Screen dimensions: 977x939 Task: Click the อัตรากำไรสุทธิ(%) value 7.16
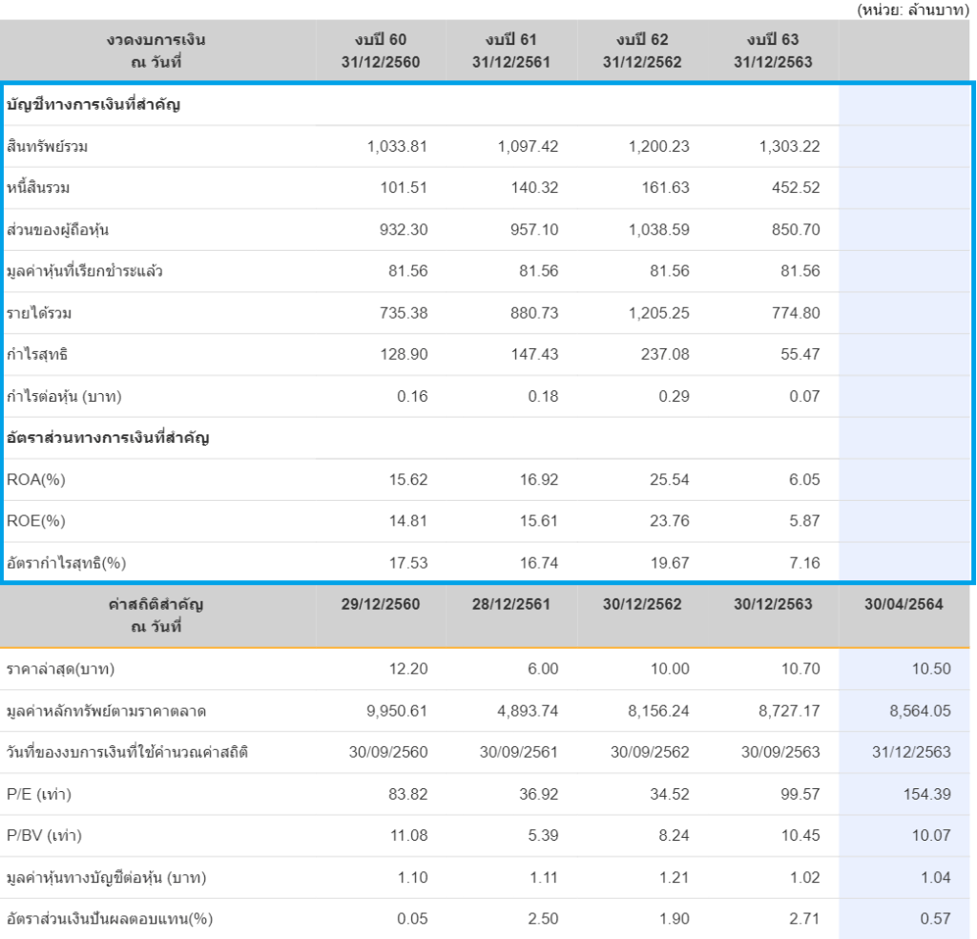coord(803,563)
